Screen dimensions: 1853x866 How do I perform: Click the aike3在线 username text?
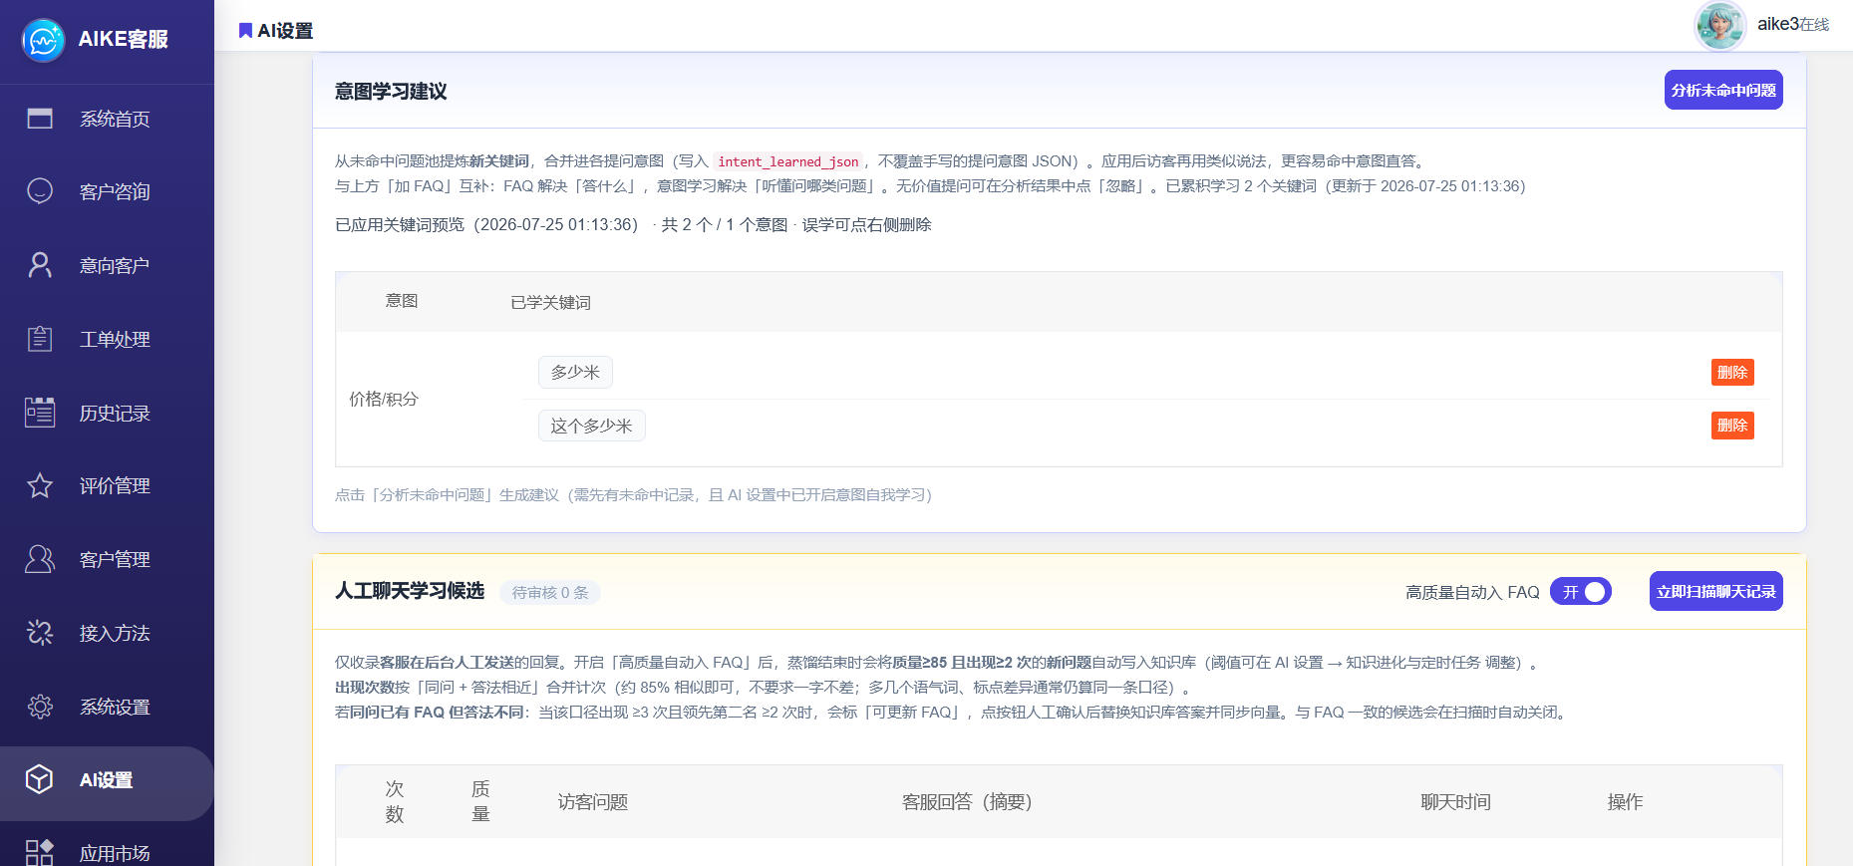point(1793,24)
